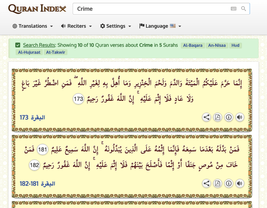Share verses 181-182 of Al-Baqara
The height and width of the screenshot is (208, 267).
point(207,183)
